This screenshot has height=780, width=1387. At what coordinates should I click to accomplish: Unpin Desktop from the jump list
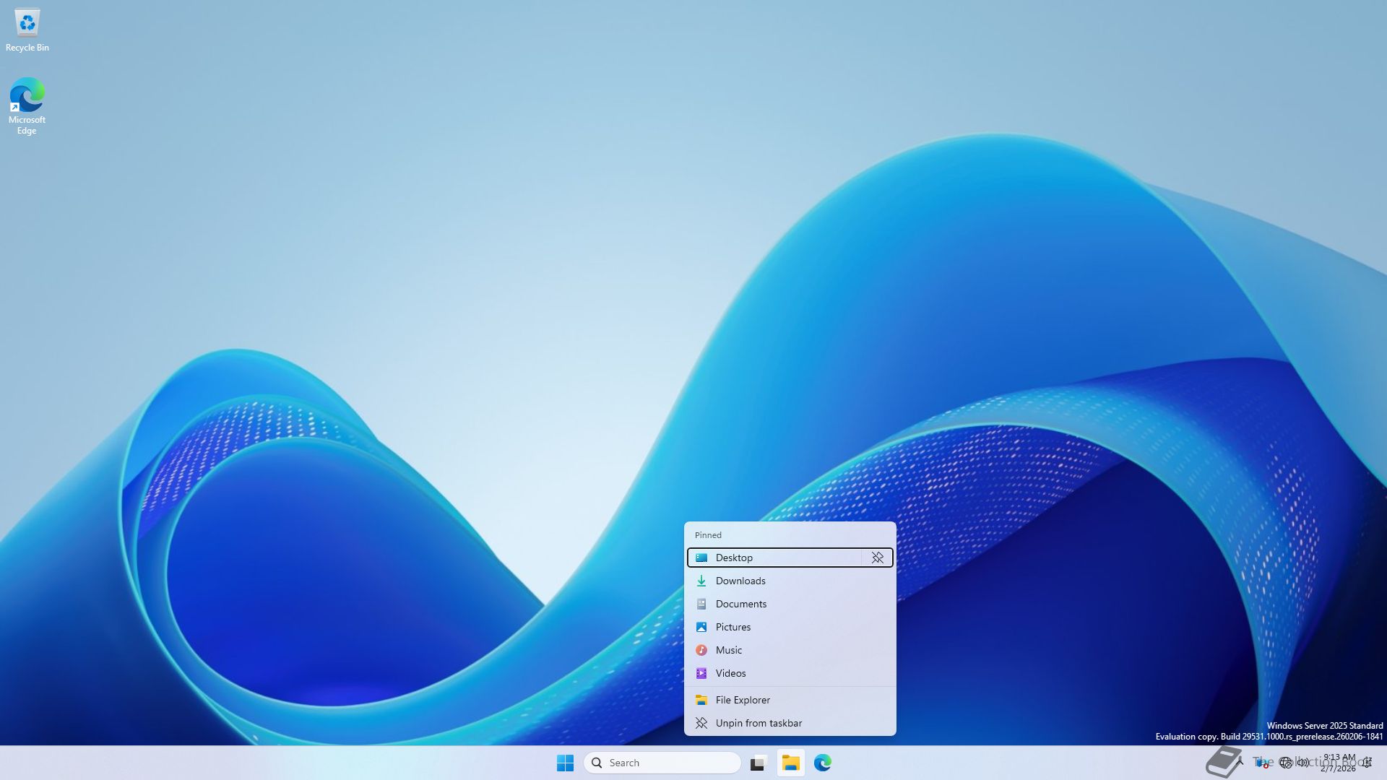(877, 558)
